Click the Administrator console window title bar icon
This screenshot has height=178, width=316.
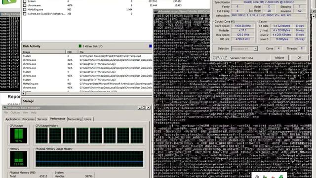pos(156,11)
